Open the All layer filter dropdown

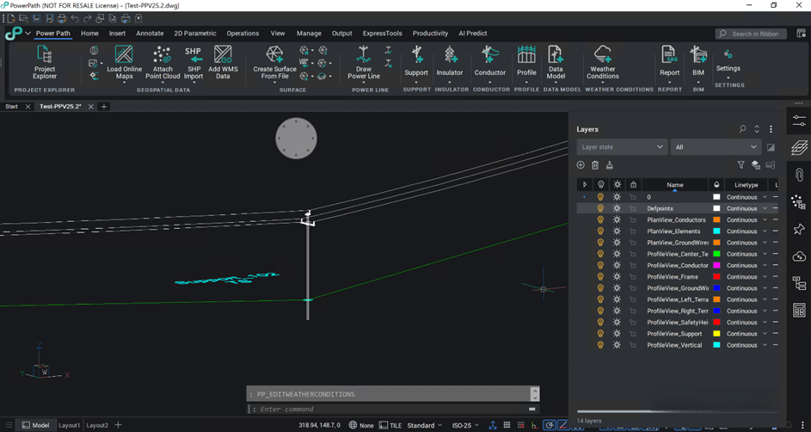716,147
